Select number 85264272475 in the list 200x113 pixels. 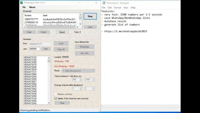30,65
